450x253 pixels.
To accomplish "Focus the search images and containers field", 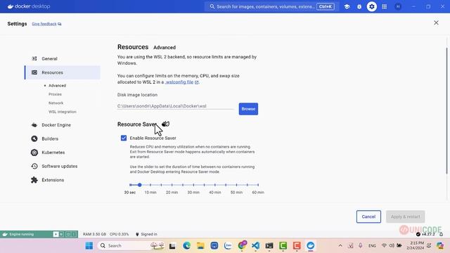I will pos(271,6).
